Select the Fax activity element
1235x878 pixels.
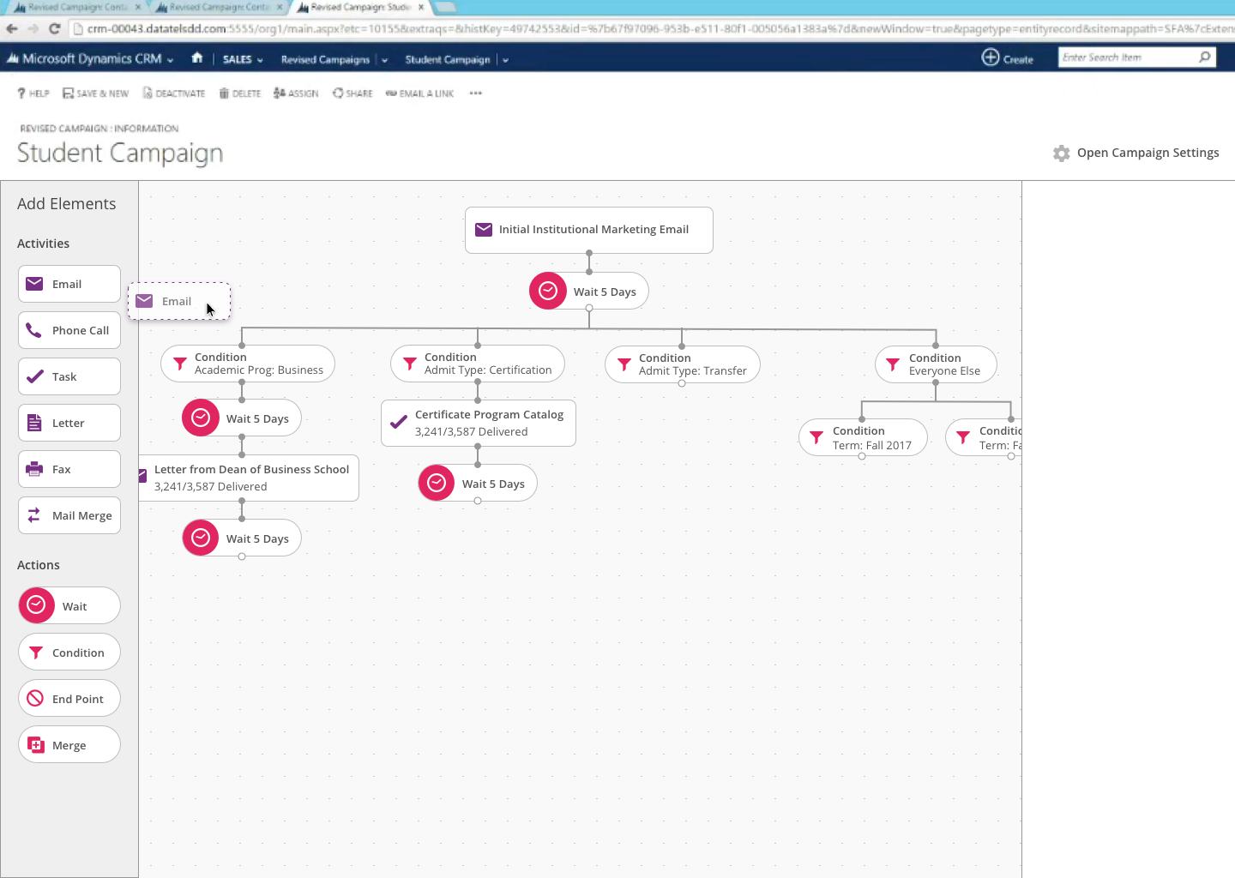(x=69, y=469)
